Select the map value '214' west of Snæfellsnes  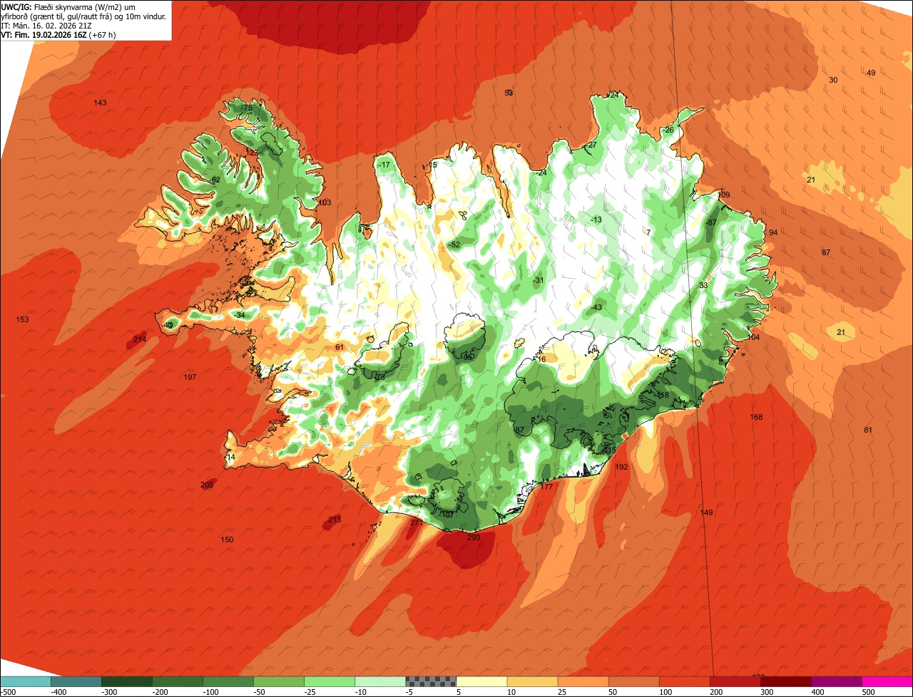[x=140, y=339]
